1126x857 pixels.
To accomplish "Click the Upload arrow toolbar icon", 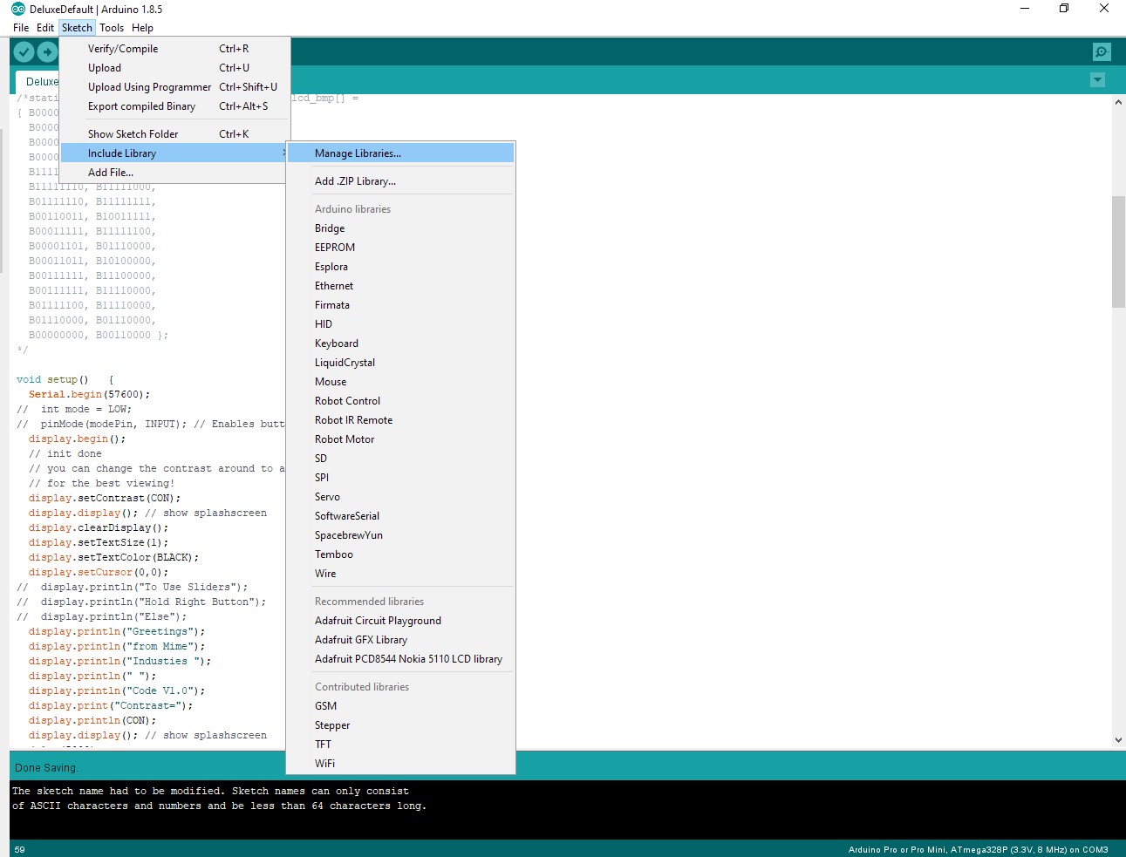I will point(47,52).
